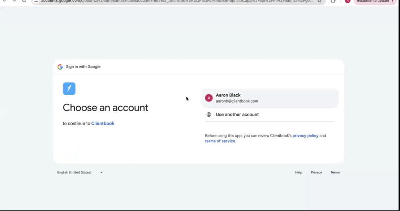This screenshot has height=211, width=400.
Task: Open the Privacy footer link
Action: coord(316,172)
